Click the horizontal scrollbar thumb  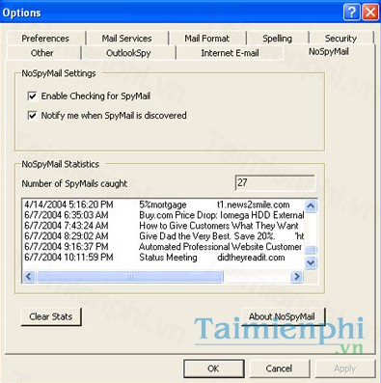129,276
